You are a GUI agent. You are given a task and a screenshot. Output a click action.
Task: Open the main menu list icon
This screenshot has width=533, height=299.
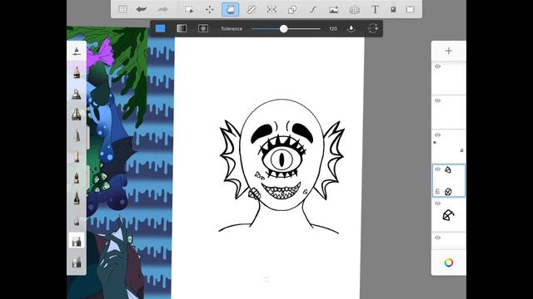point(122,9)
